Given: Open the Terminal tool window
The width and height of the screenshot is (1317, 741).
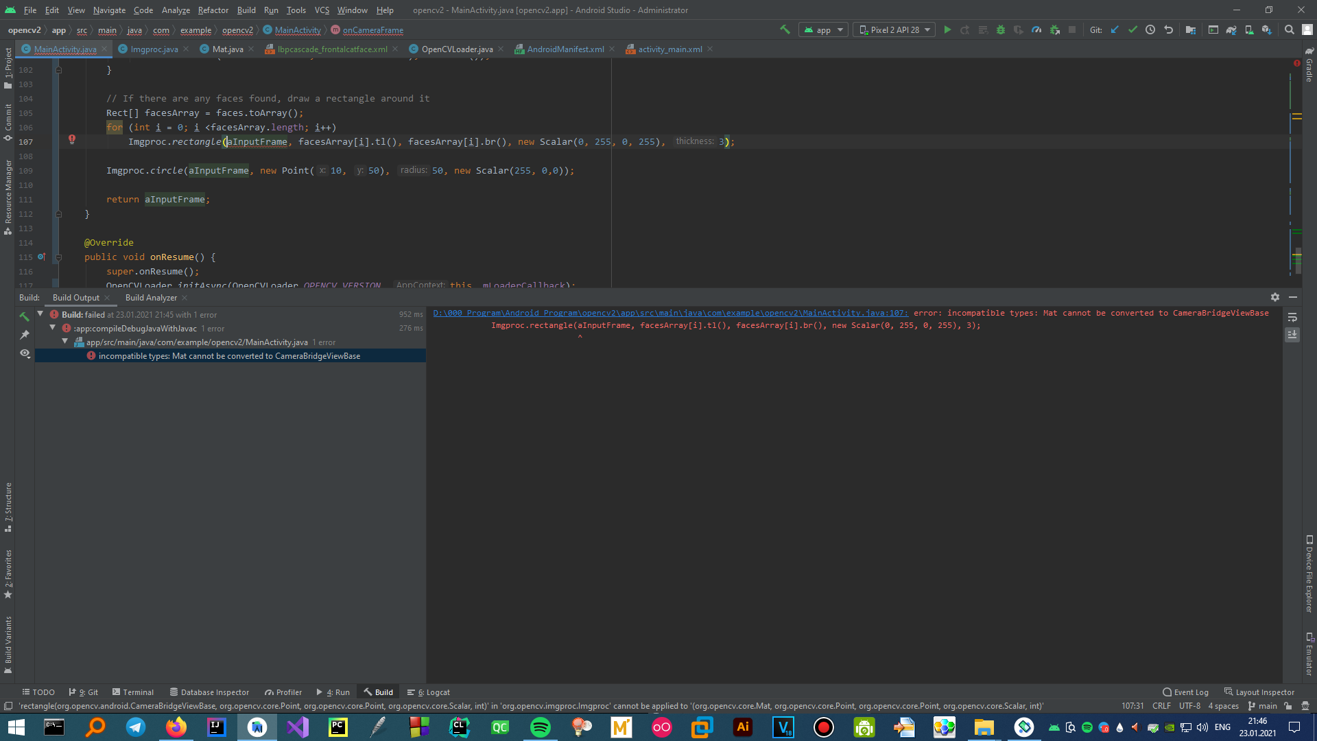Looking at the screenshot, I should pos(133,692).
